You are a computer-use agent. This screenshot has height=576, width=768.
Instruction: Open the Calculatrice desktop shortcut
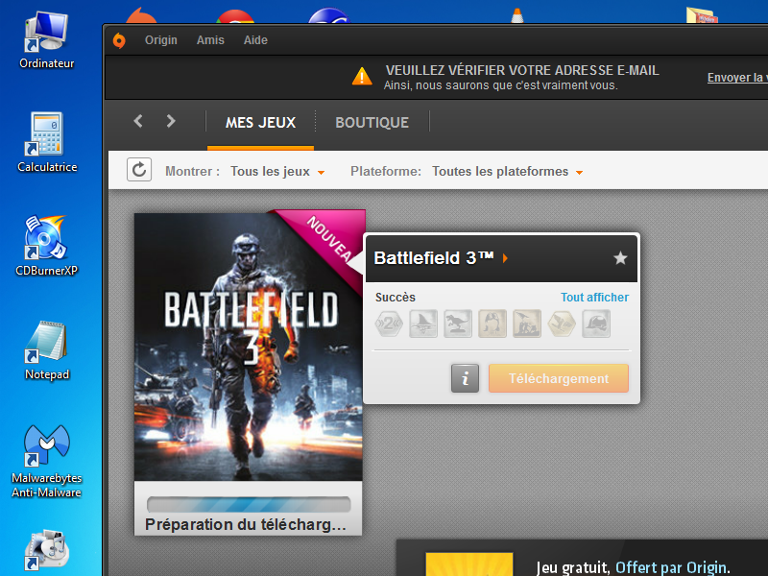(x=47, y=142)
